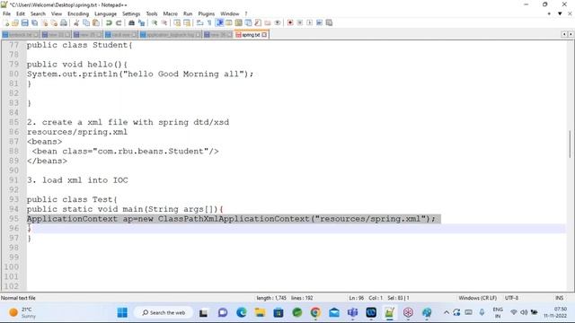Click UTF-8 encoding in the status bar
The width and height of the screenshot is (575, 323).
[x=511, y=298]
